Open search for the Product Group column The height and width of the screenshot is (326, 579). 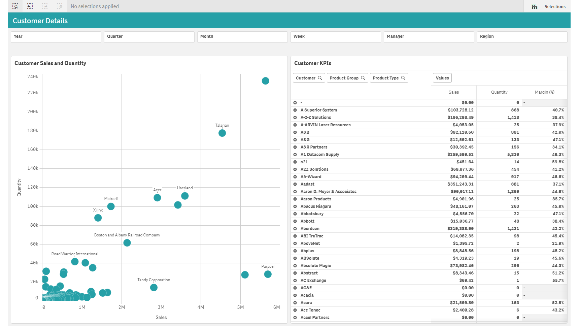click(x=363, y=78)
